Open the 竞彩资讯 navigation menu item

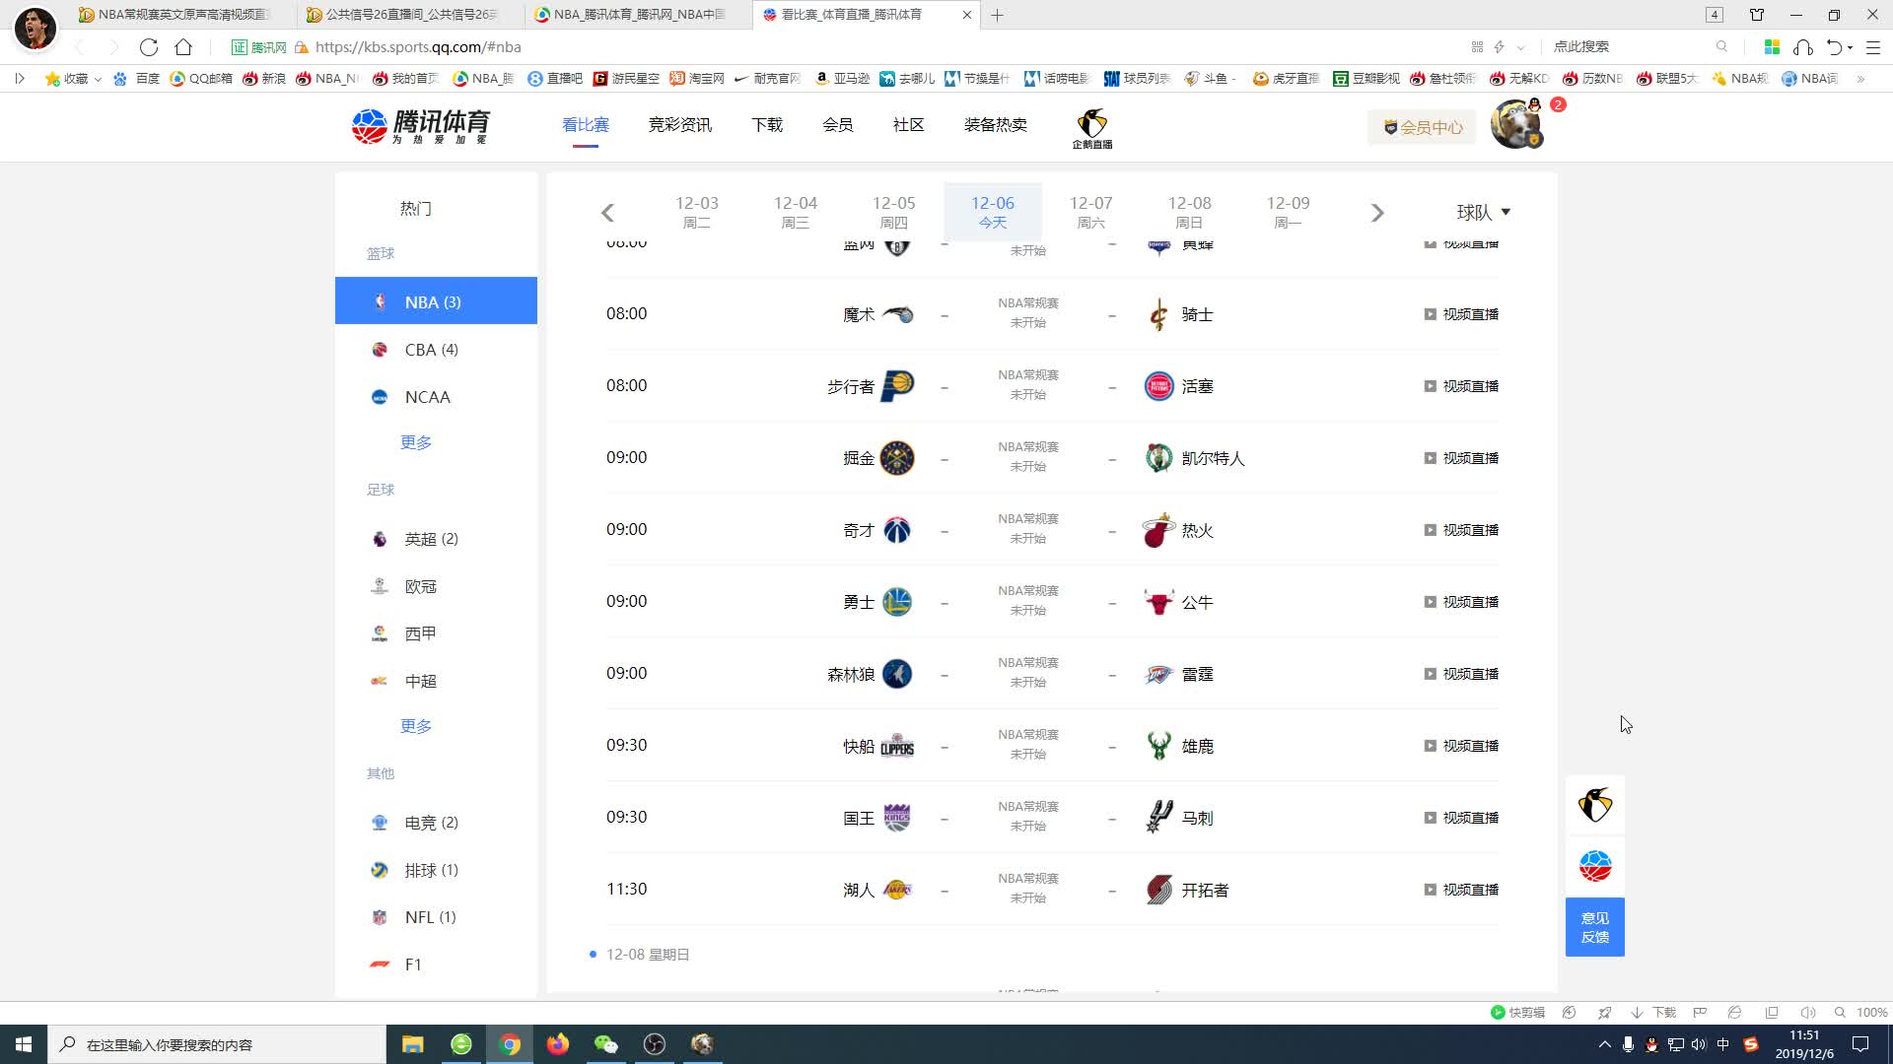coord(679,125)
